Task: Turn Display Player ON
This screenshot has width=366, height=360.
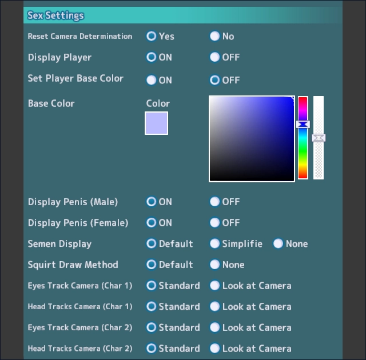Action: pos(151,57)
